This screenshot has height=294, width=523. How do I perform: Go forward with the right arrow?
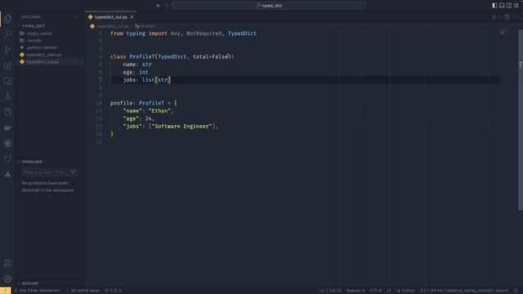(167, 6)
